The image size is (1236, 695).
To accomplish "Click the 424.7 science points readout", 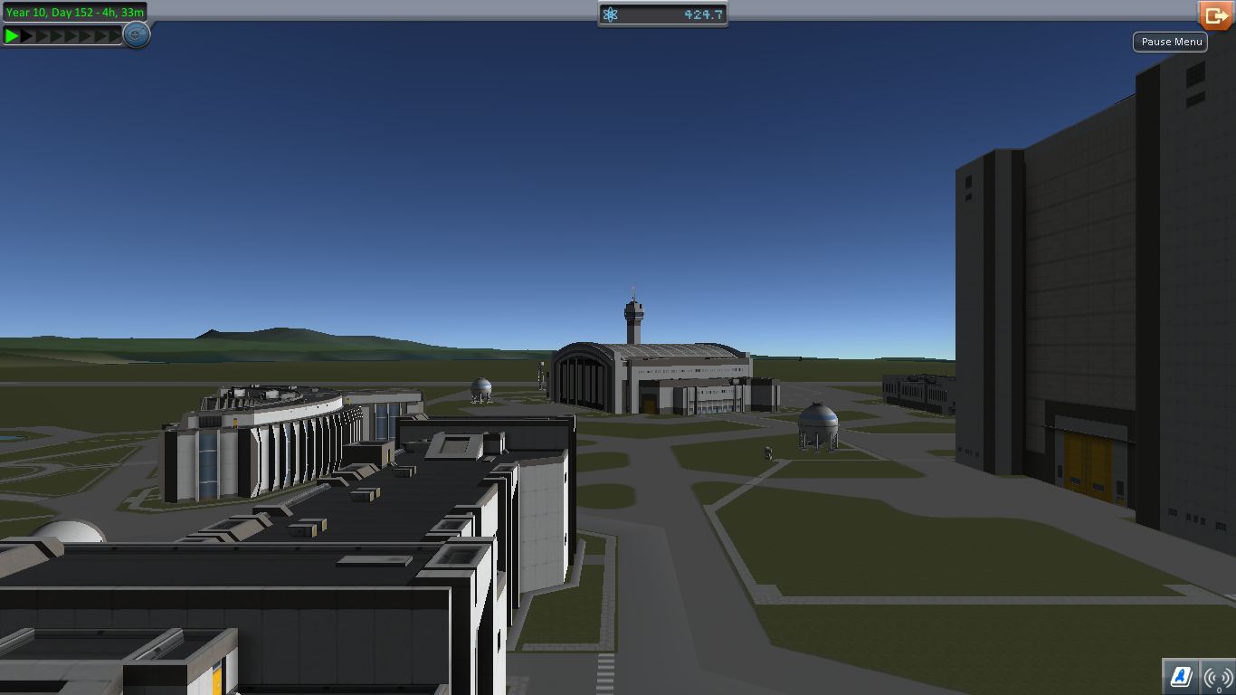I will click(703, 14).
